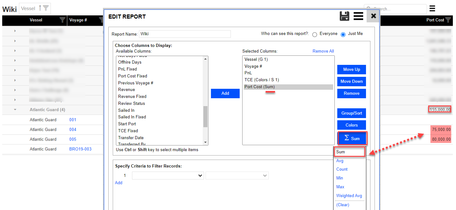456x210 pixels.
Task: Click the Report Name input field
Action: 185,34
